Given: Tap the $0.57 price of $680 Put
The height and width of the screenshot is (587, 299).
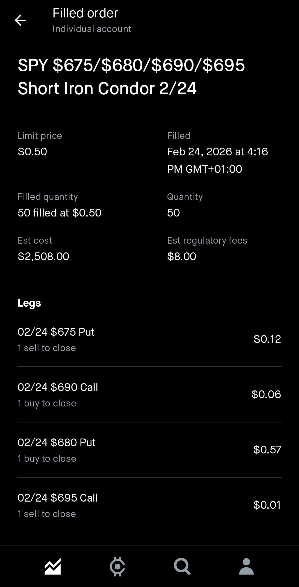Looking at the screenshot, I should [267, 450].
